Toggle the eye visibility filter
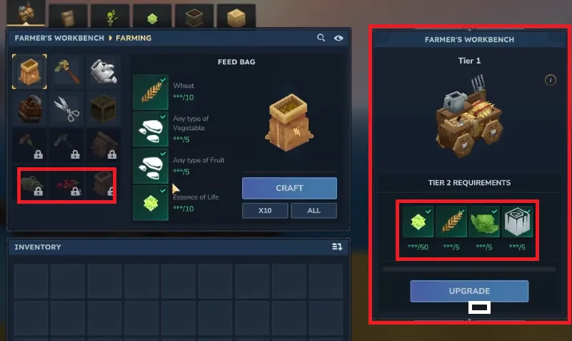The height and width of the screenshot is (341, 572). (338, 38)
